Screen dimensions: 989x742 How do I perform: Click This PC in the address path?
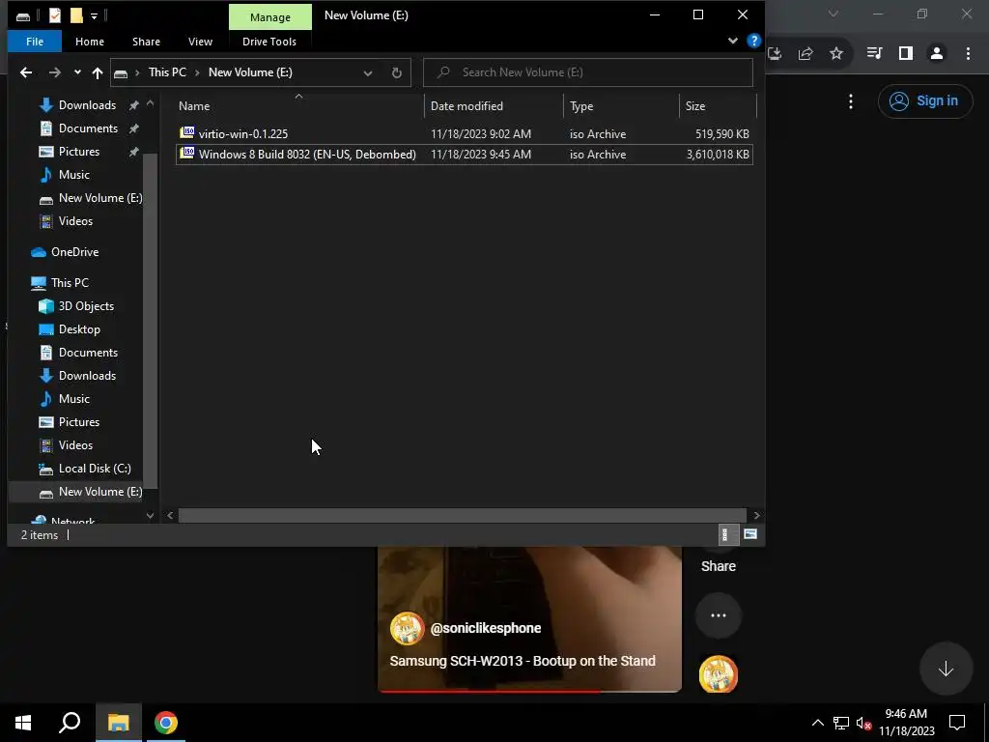coord(167,72)
